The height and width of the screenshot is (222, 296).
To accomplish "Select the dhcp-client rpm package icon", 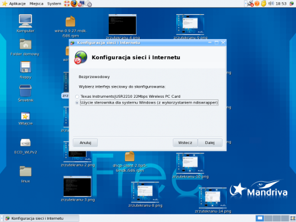I will [x=130, y=156].
